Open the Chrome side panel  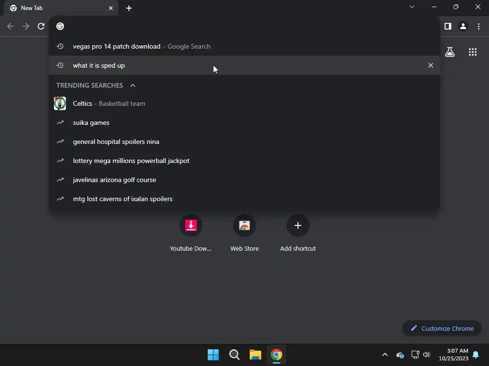click(448, 27)
